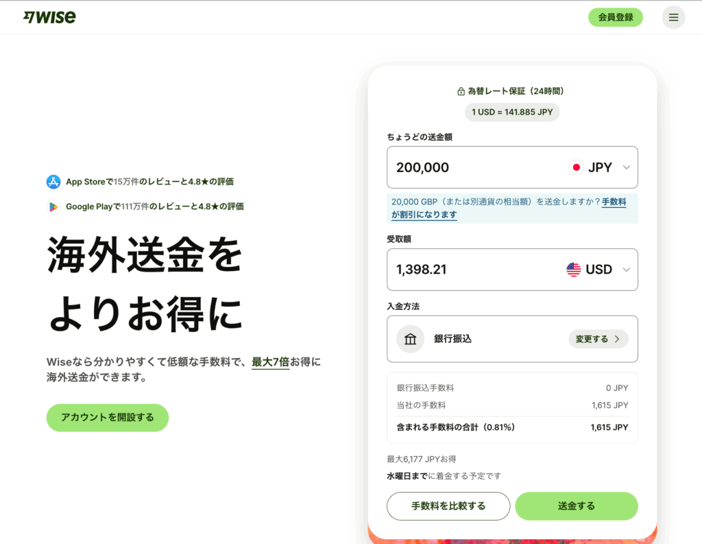
Task: Click 水曜日までに着金する予定です text
Action: (444, 476)
